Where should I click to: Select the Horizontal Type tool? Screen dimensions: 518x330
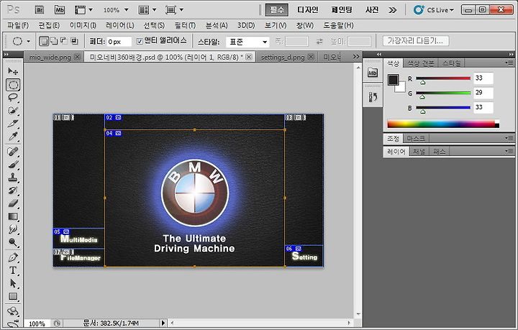click(x=13, y=270)
